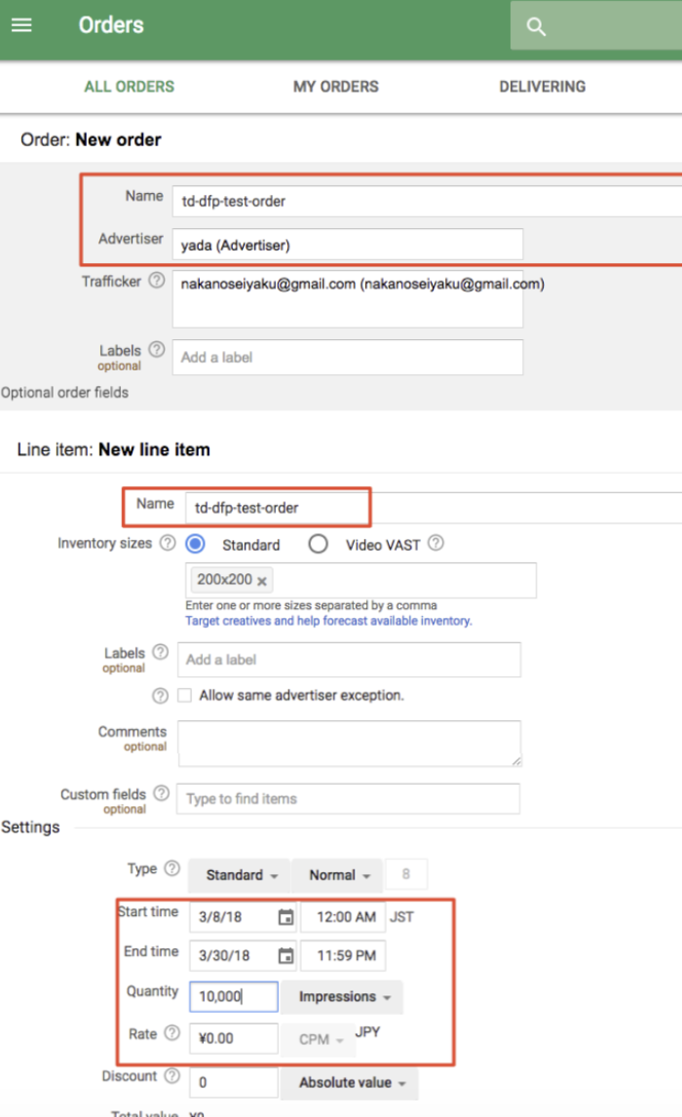The height and width of the screenshot is (1117, 682).
Task: Click Target creatives and forecast inventory link
Action: [328, 621]
